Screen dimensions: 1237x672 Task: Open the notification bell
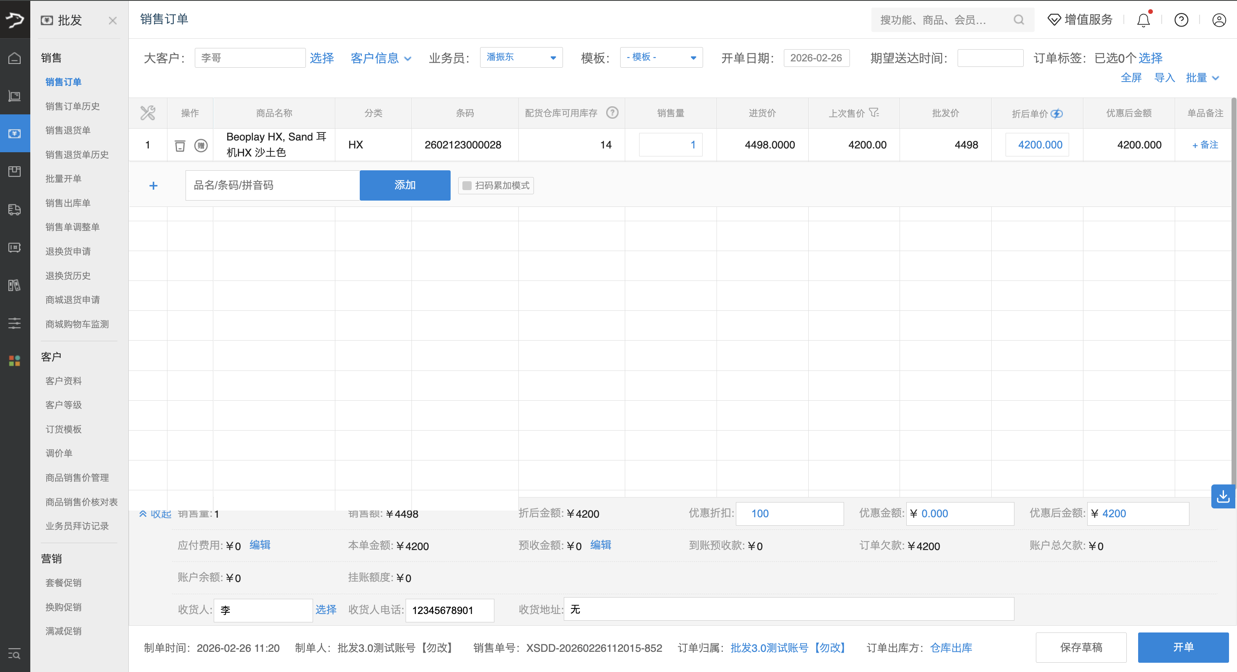tap(1143, 20)
